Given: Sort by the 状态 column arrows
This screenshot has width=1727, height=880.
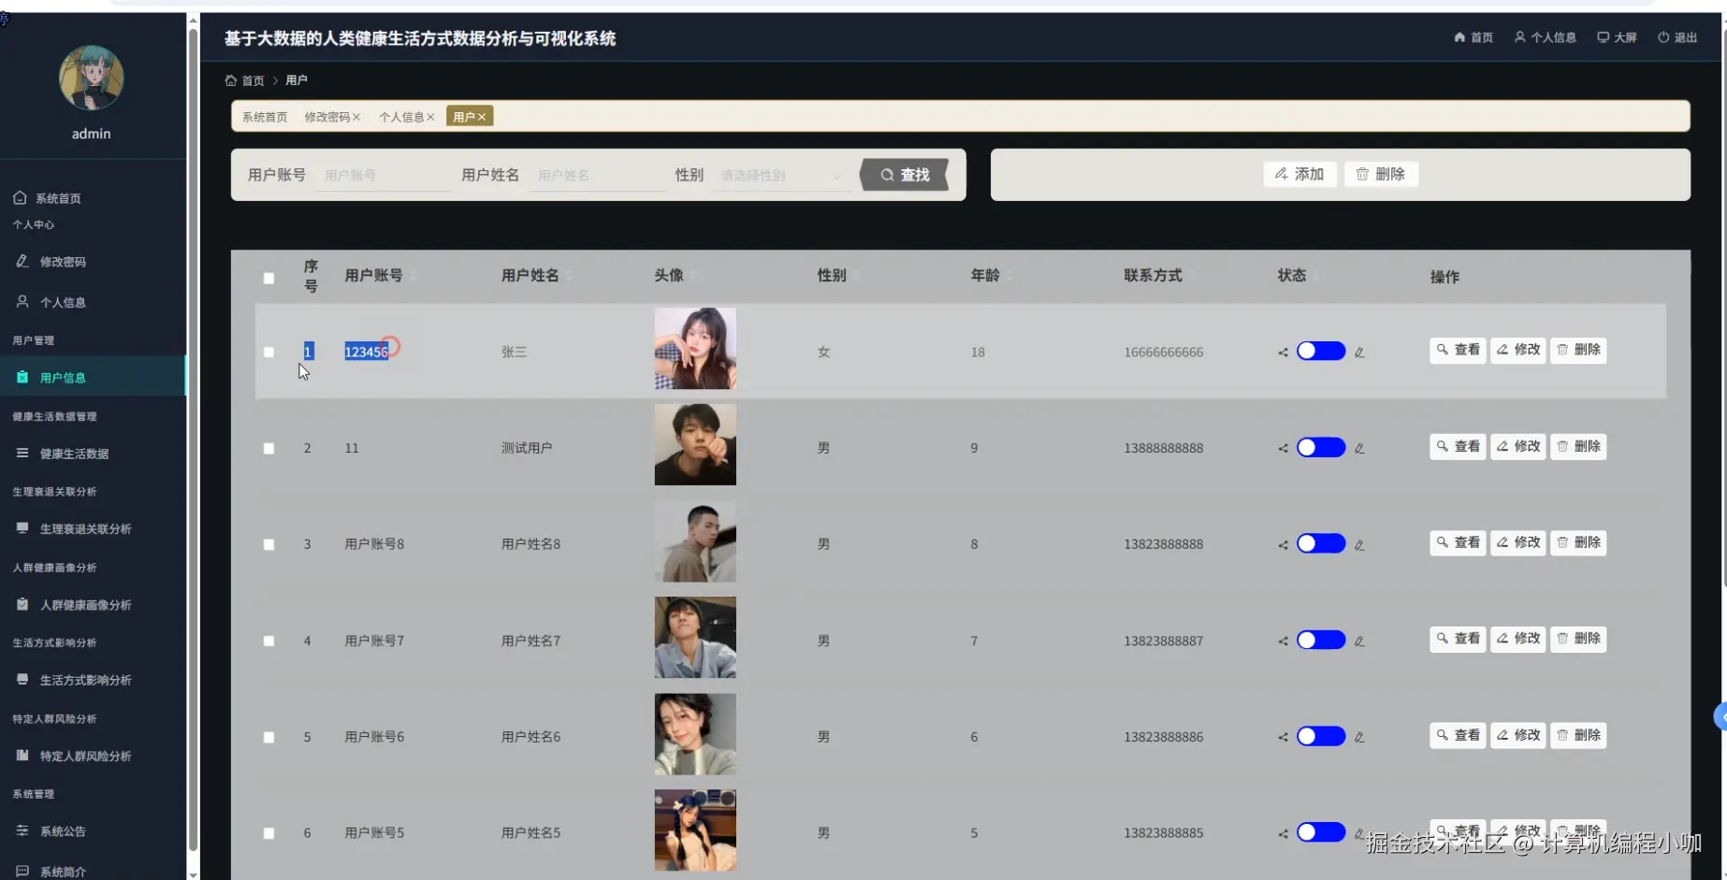Looking at the screenshot, I should [1315, 276].
